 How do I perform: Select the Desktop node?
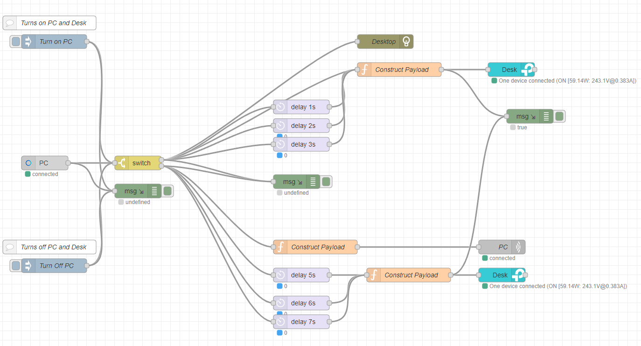pyautogui.click(x=385, y=42)
